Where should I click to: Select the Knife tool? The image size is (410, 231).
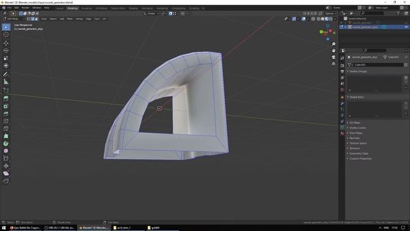coord(6,128)
